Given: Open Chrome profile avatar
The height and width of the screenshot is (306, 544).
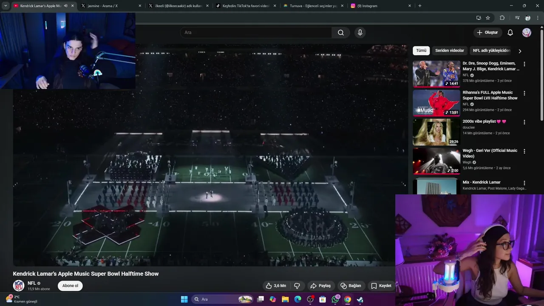Looking at the screenshot, I should click(x=528, y=18).
